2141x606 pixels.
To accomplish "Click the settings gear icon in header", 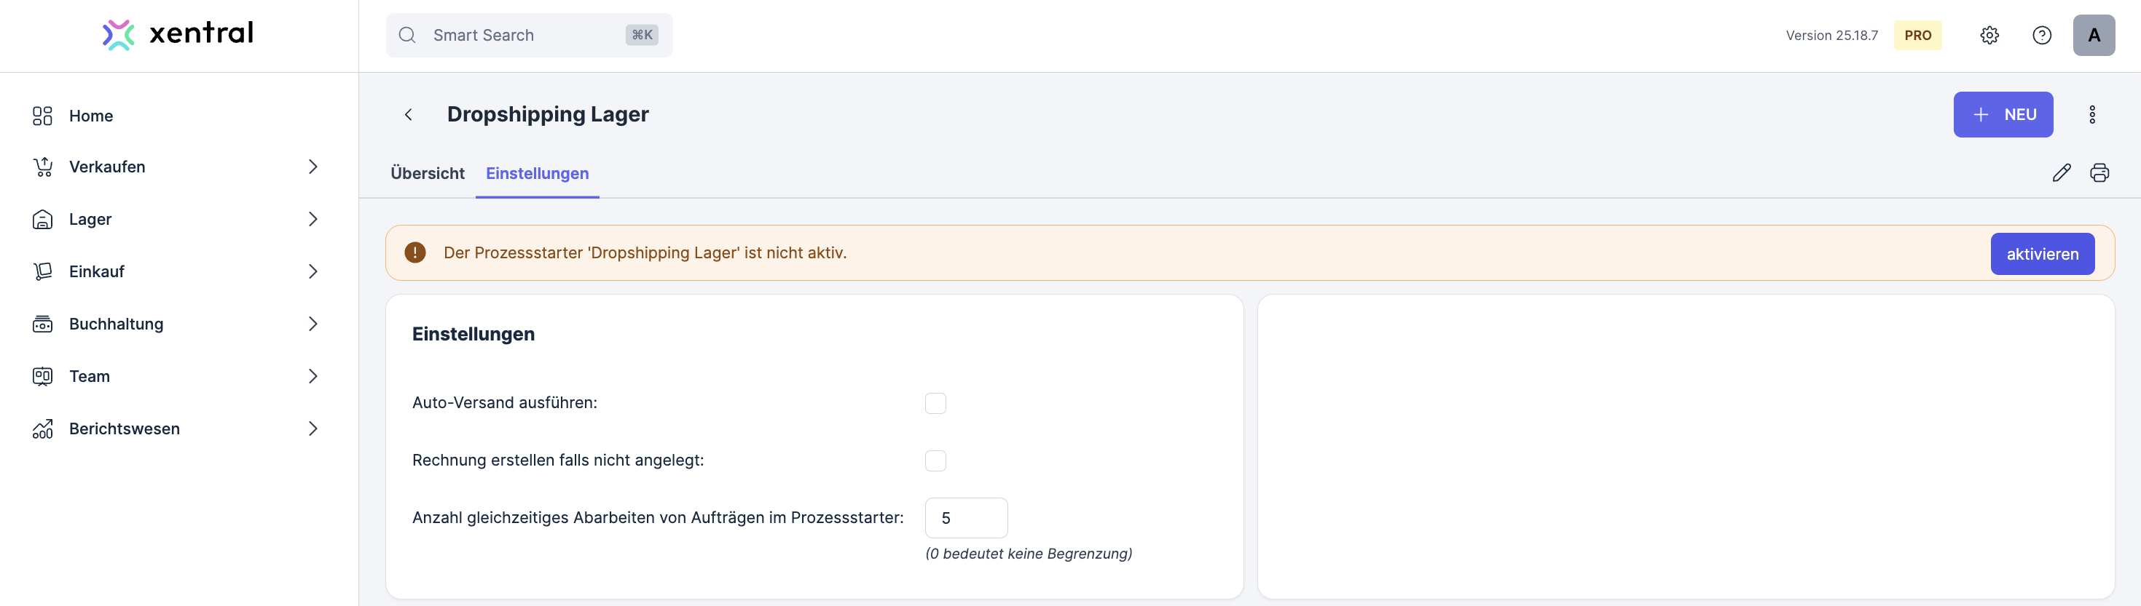I will click(x=1989, y=35).
